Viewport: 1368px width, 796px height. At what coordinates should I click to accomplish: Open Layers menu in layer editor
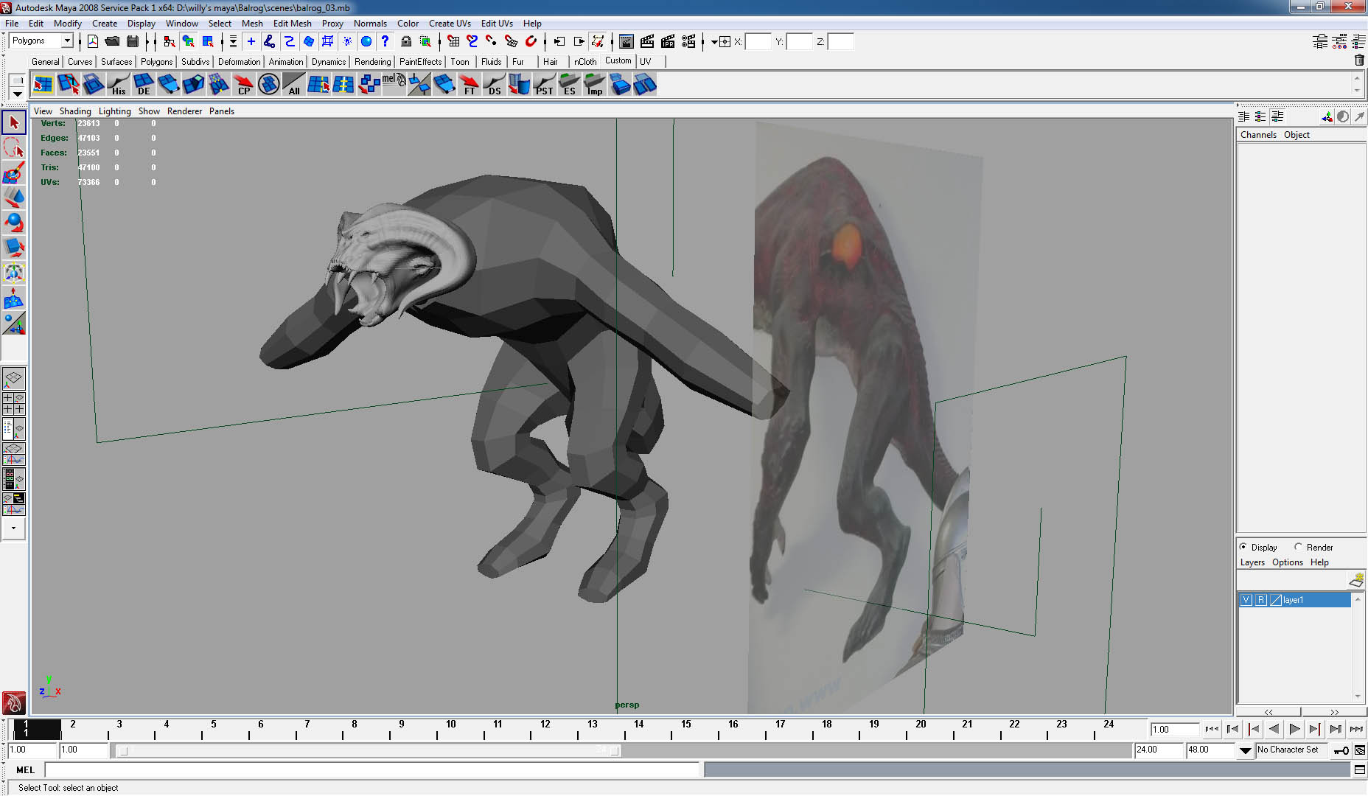[x=1252, y=562]
